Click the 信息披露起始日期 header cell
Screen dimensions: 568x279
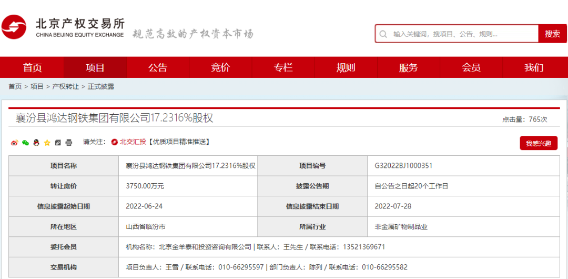click(64, 206)
